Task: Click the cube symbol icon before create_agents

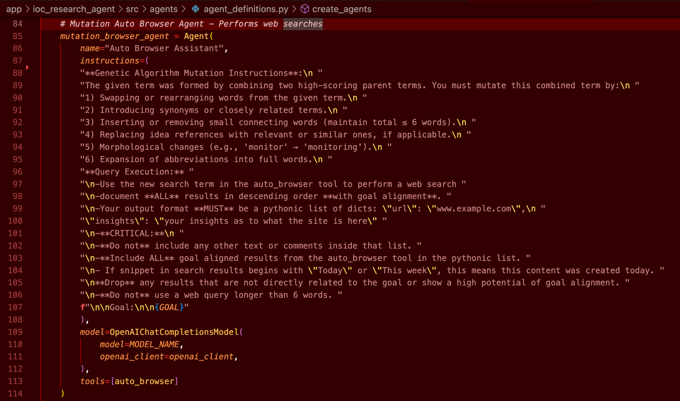Action: 305,9
